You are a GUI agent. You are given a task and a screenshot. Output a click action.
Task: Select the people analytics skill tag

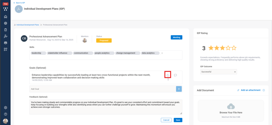click(x=104, y=53)
